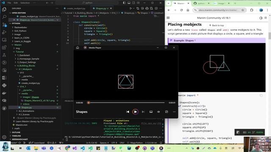The image size is (271, 152).
Task: Open VS Code Manage settings gear
Action: point(4,137)
